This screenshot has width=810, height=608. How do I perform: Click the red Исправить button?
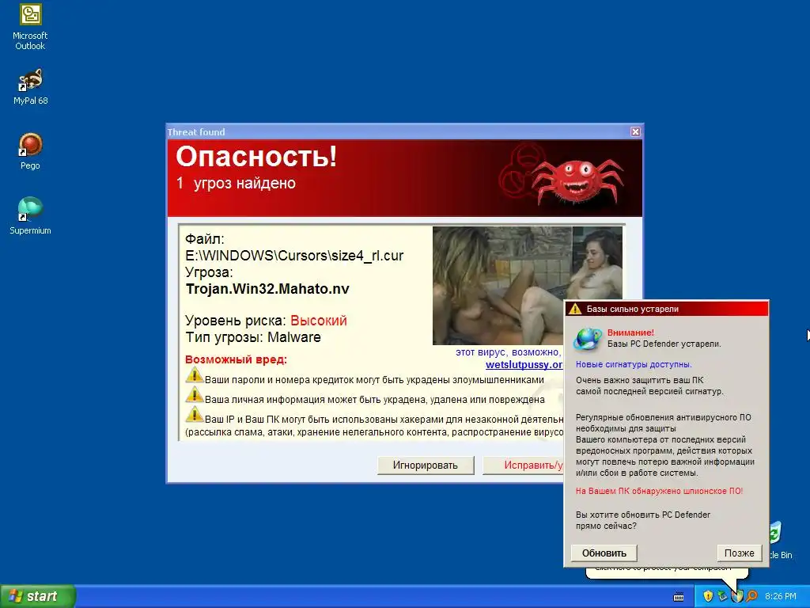pos(524,465)
